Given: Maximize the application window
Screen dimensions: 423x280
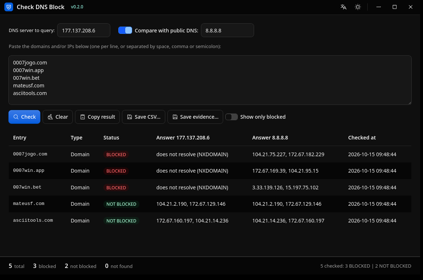Looking at the screenshot, I should click(x=394, y=7).
